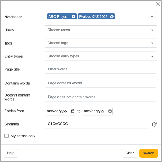Image resolution: width=162 pixels, height=162 pixels.
Task: Focus the Page title input field
Action: pyautogui.click(x=101, y=69)
